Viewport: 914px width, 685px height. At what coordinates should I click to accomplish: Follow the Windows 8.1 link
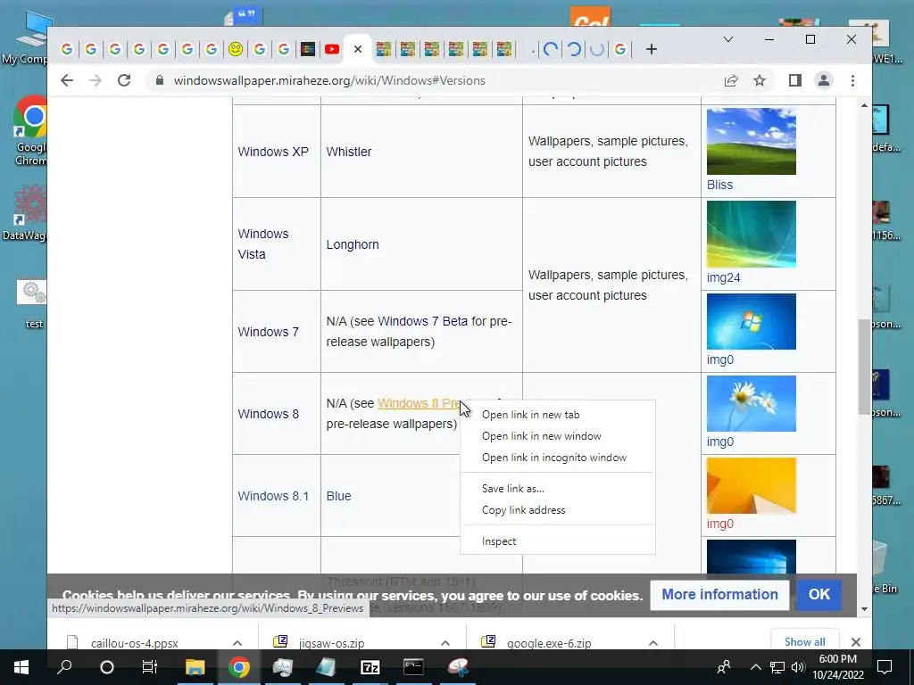pos(273,496)
